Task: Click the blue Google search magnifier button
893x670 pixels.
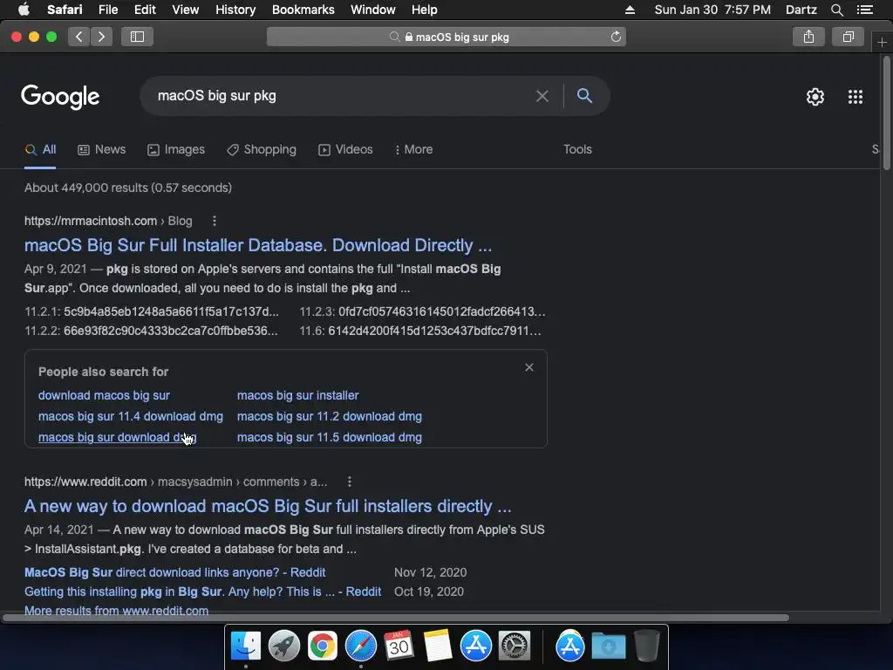Action: pyautogui.click(x=584, y=96)
